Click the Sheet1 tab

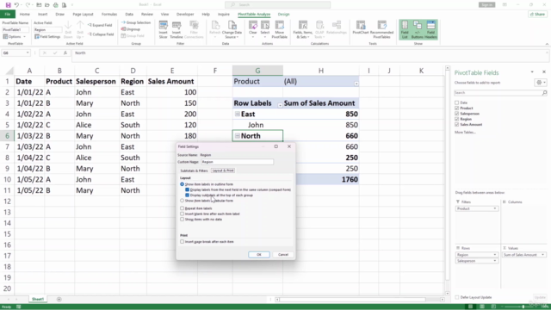pyautogui.click(x=38, y=299)
